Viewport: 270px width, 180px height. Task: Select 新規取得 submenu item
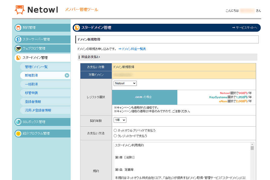click(x=45, y=75)
